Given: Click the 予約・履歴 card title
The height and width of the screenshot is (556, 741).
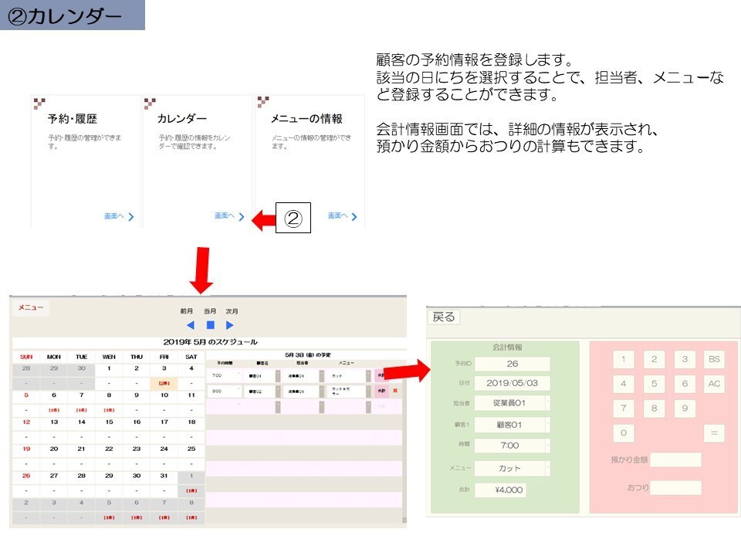Looking at the screenshot, I should click(x=73, y=119).
